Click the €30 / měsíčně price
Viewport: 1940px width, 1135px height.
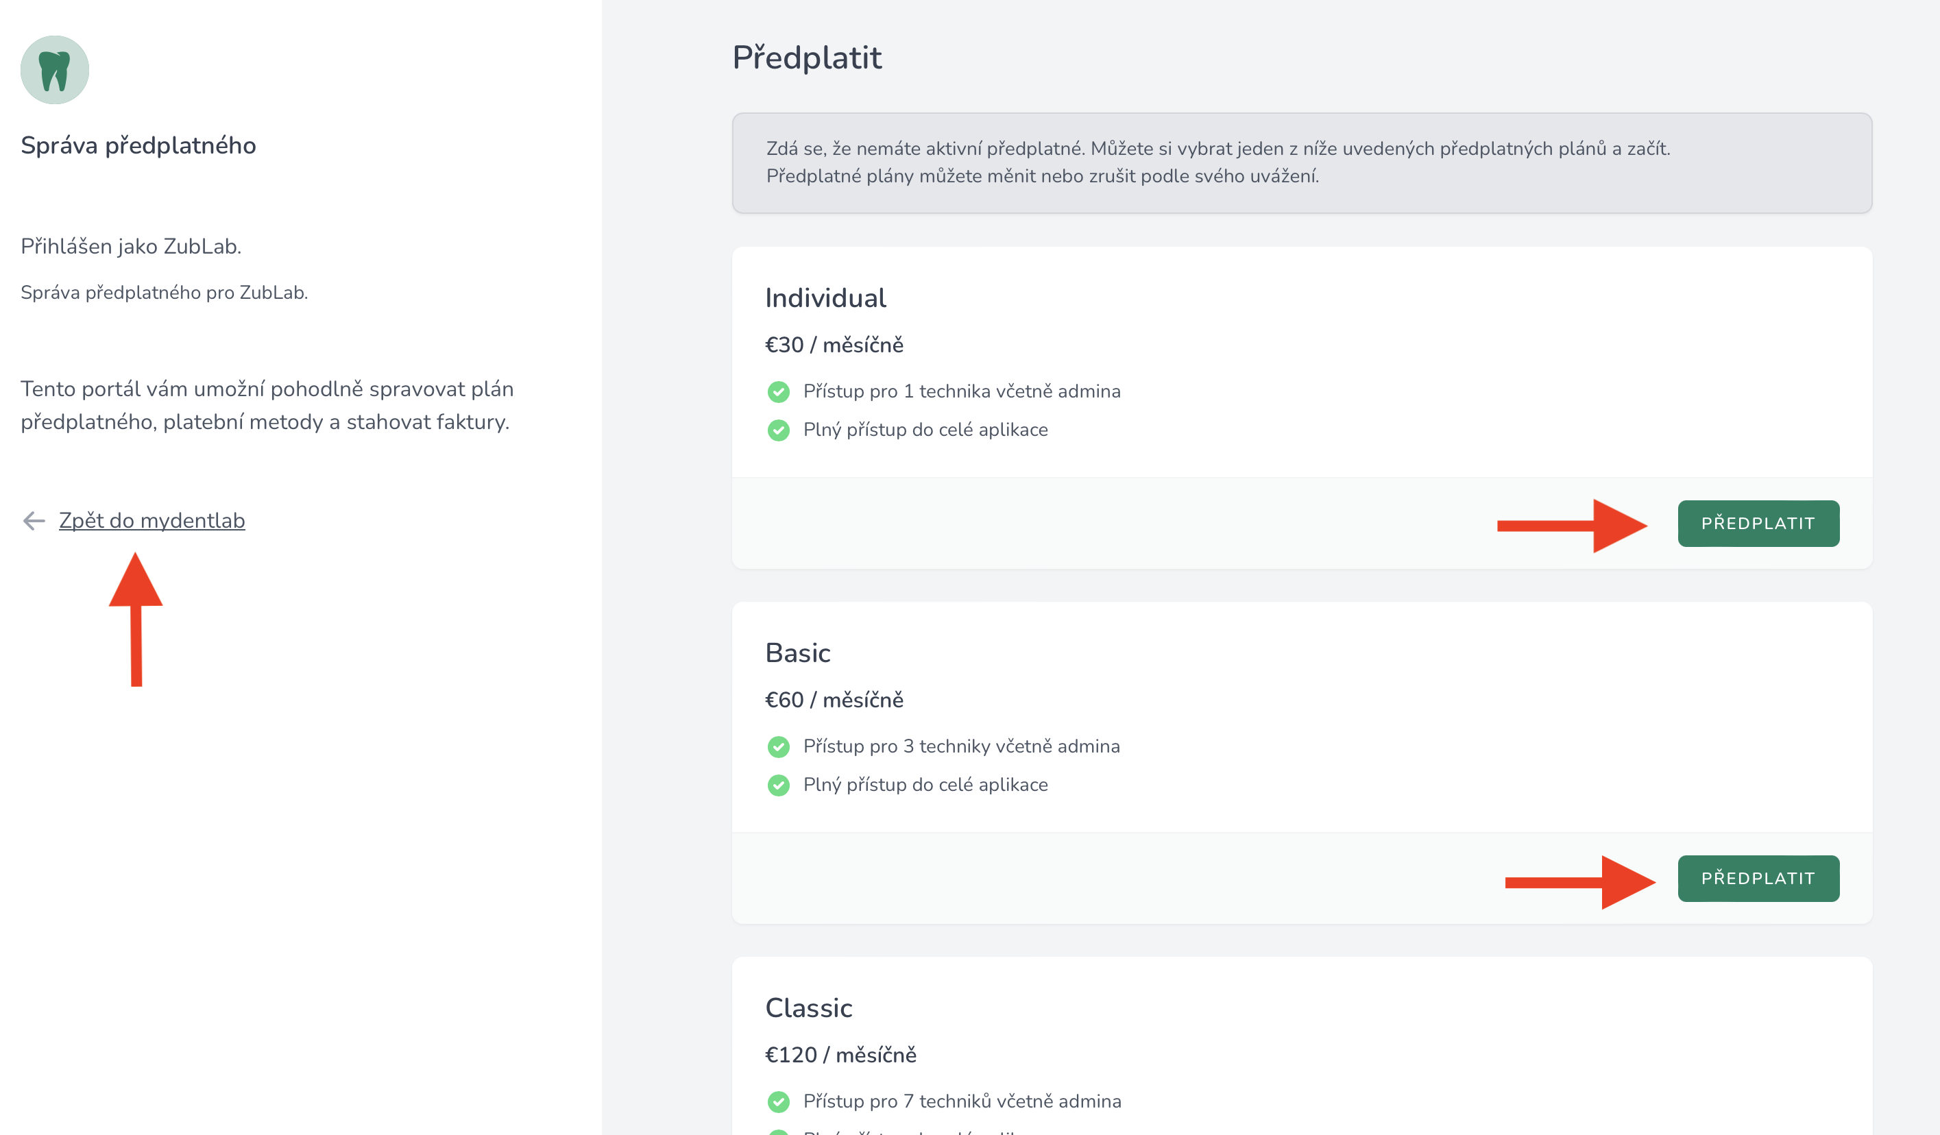pos(834,345)
